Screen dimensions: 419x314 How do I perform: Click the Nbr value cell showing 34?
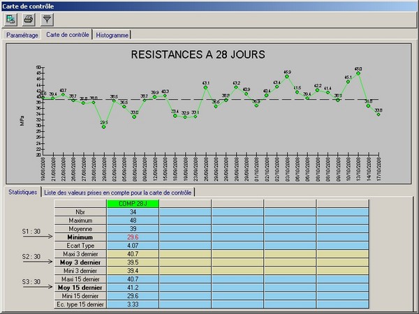(x=133, y=211)
